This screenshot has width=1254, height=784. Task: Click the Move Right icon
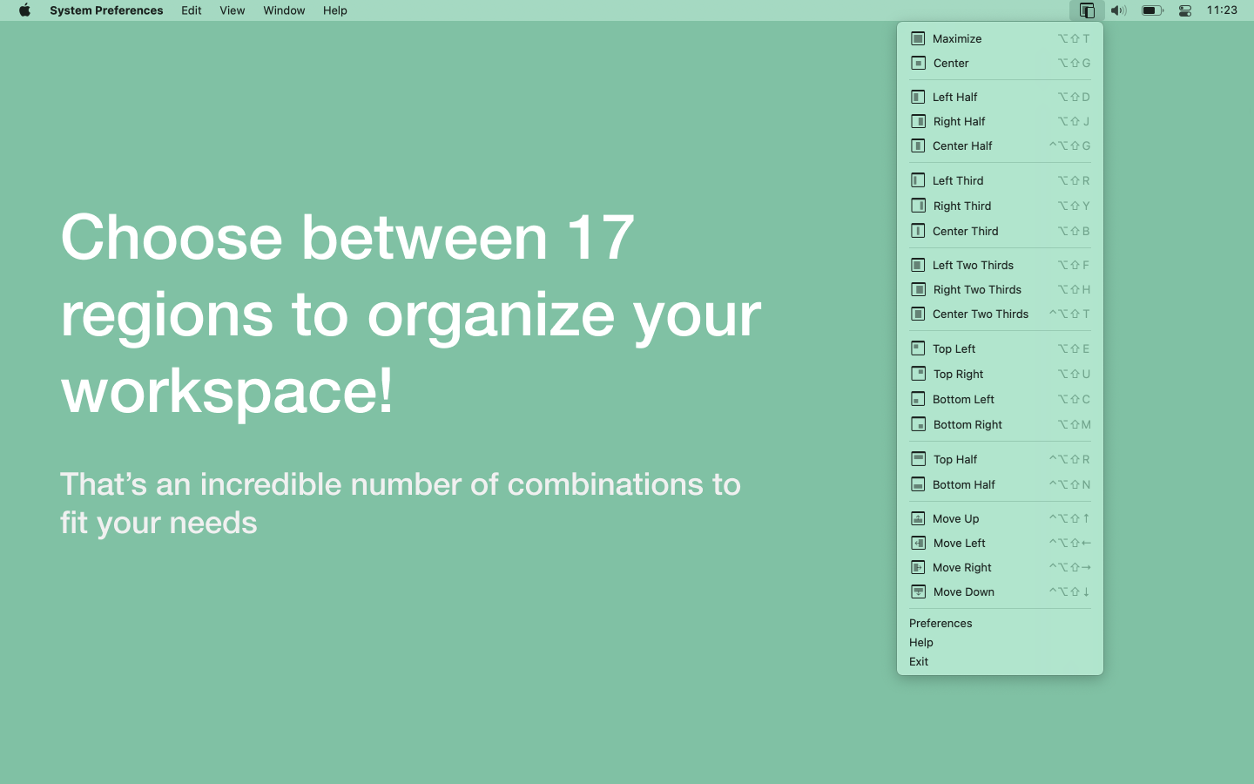[x=918, y=567]
